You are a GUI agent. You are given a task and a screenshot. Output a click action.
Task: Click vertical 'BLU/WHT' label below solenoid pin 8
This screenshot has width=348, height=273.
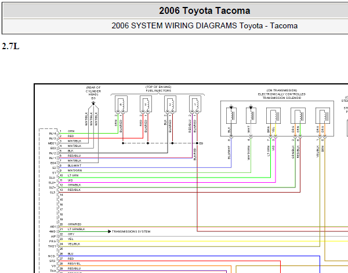coord(229,152)
